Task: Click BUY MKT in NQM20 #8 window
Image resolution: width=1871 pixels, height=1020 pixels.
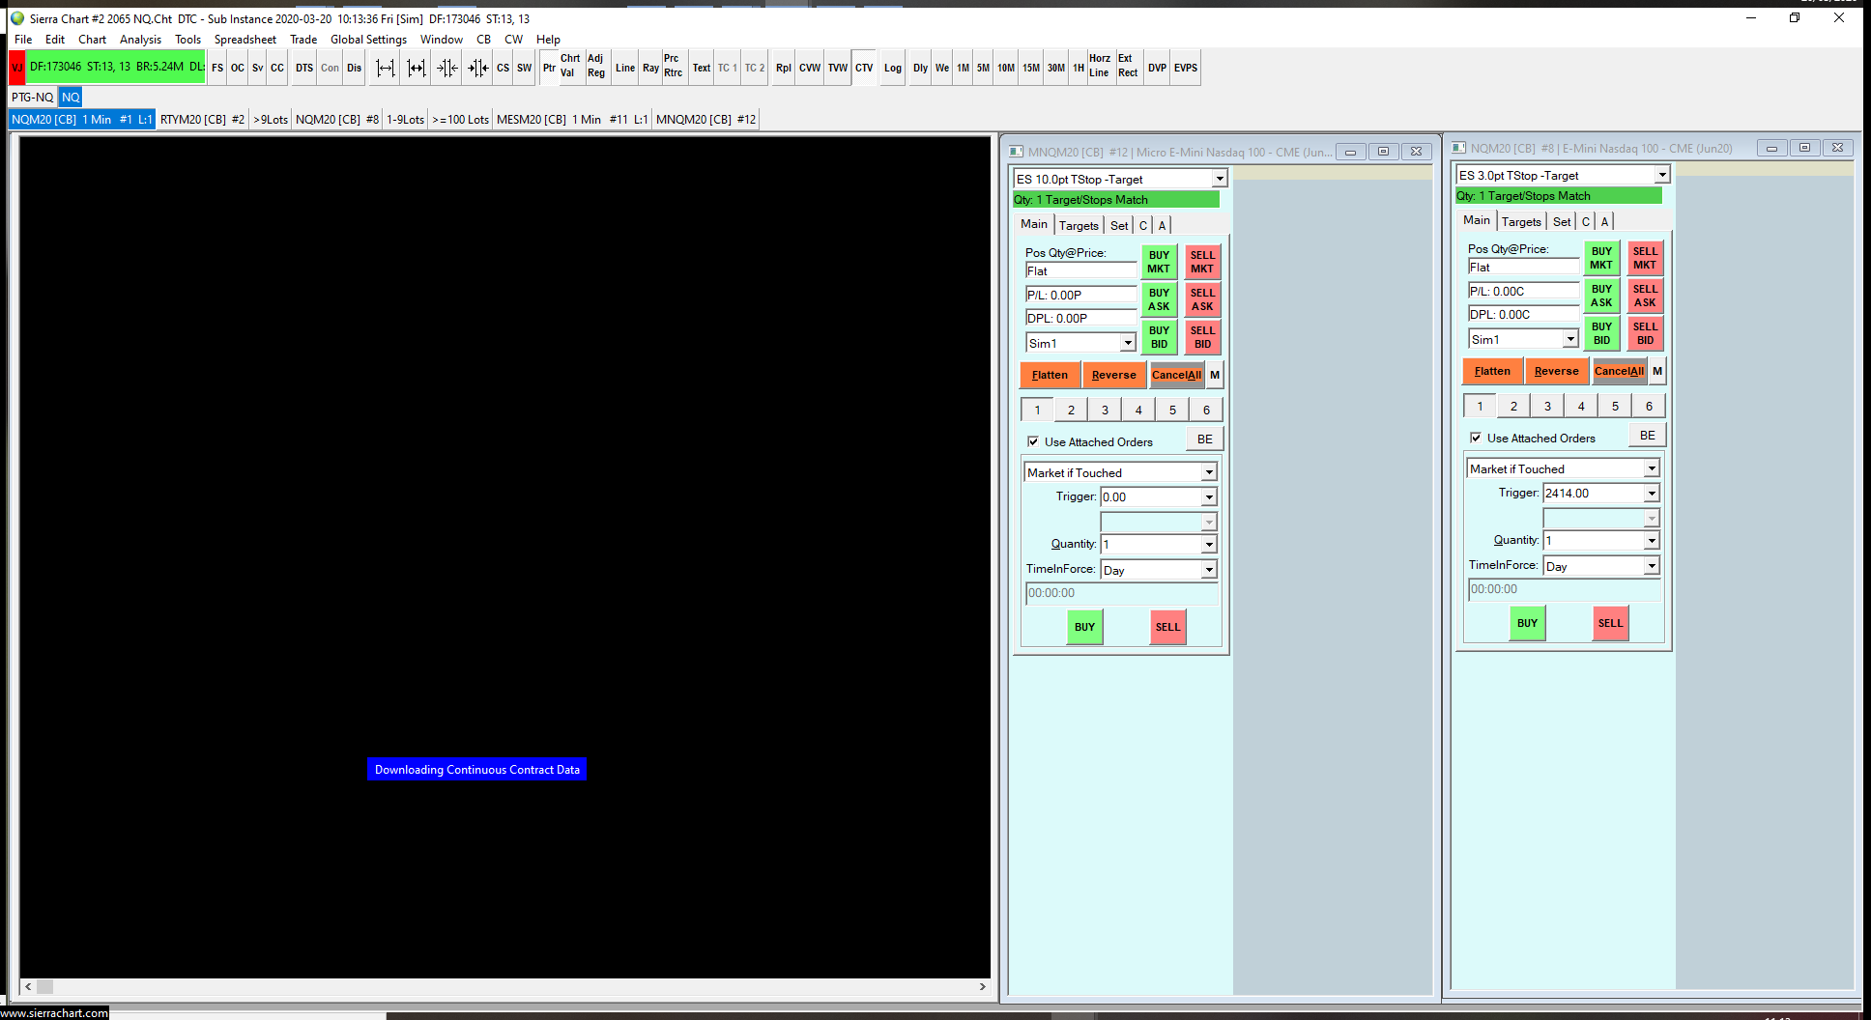Action: coord(1601,258)
